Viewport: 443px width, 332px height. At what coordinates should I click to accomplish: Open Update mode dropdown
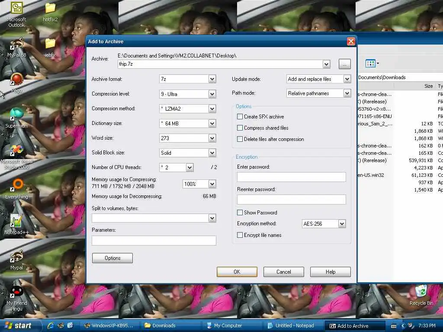(x=347, y=79)
